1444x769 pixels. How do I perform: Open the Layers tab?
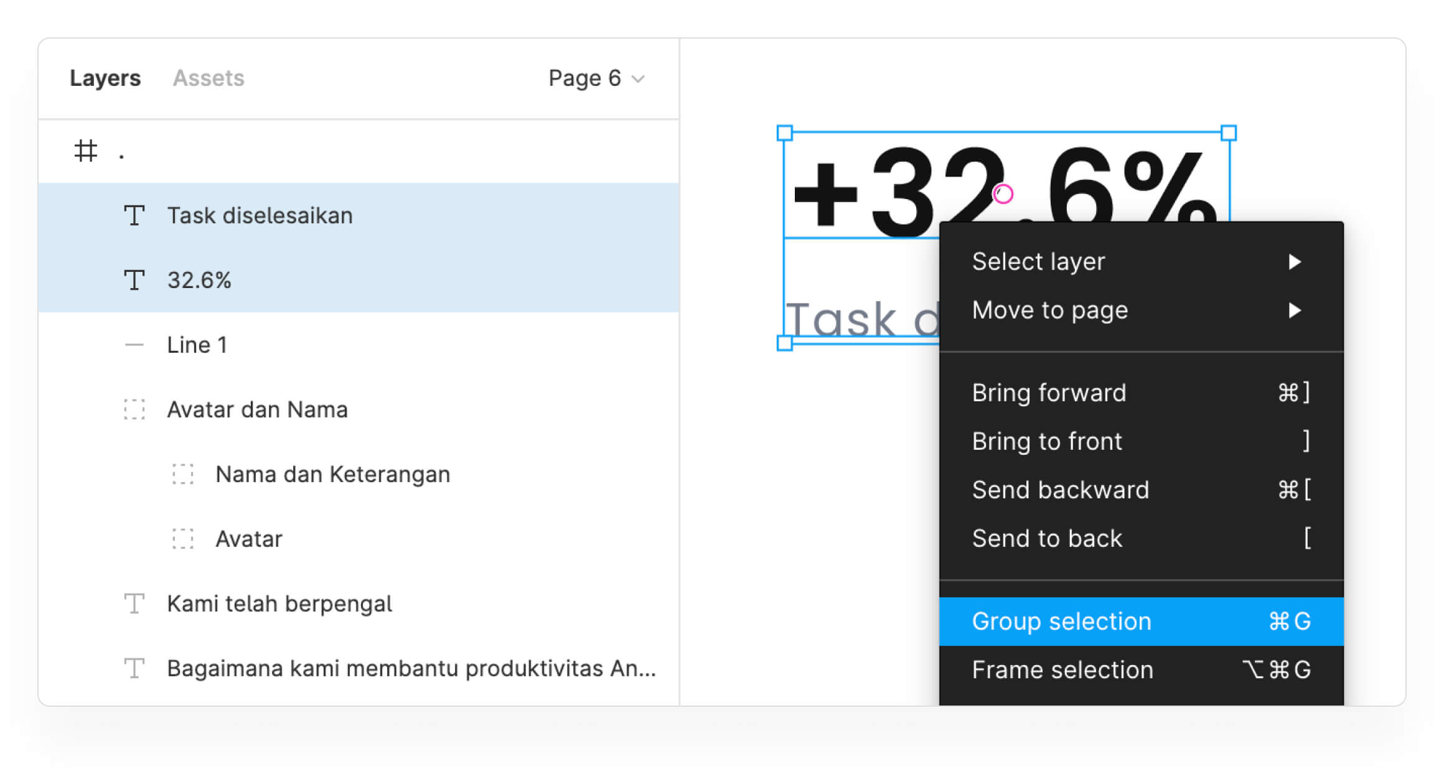pos(105,78)
